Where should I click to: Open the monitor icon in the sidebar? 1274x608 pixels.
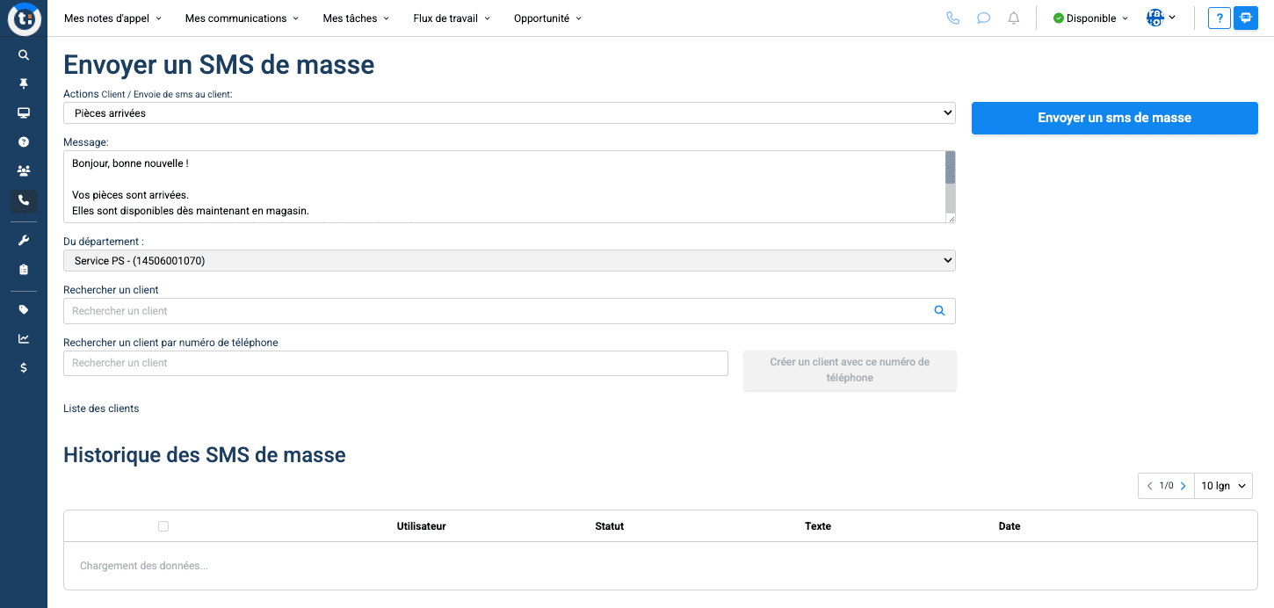point(24,112)
